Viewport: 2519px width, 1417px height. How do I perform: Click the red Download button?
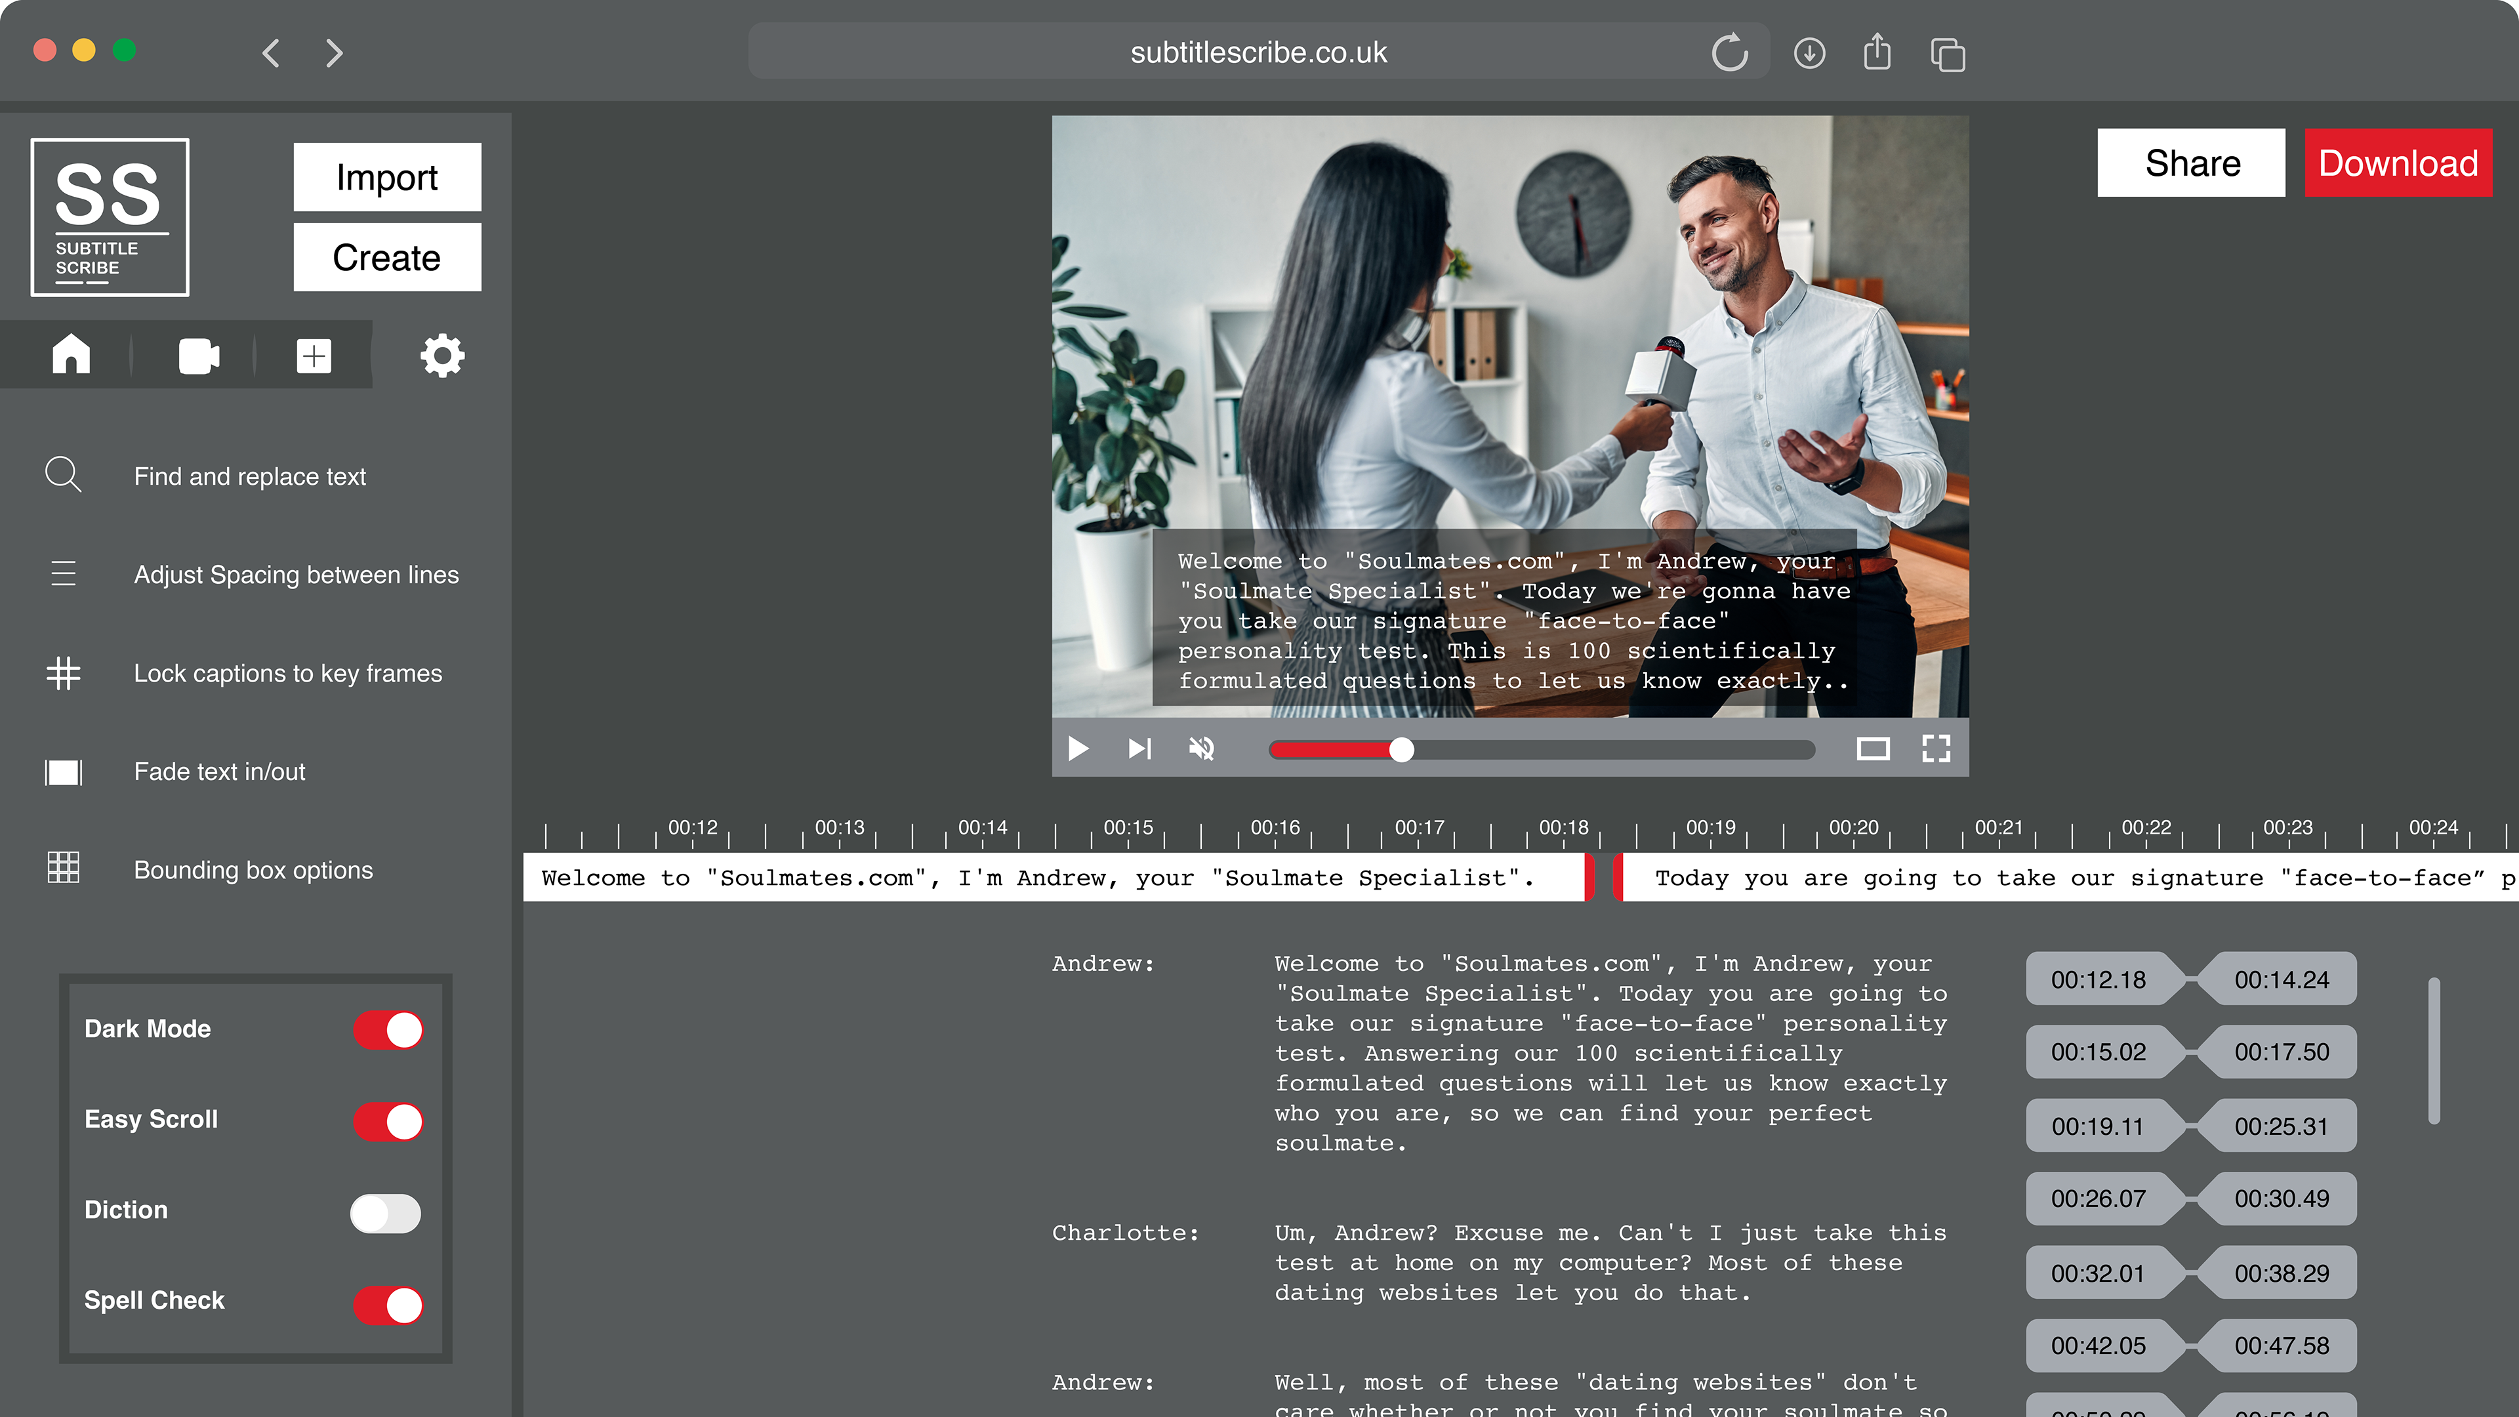(x=2397, y=163)
